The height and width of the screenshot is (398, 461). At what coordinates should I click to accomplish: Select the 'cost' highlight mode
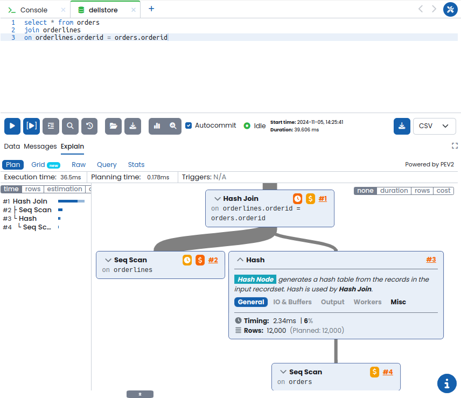pyautogui.click(x=443, y=191)
